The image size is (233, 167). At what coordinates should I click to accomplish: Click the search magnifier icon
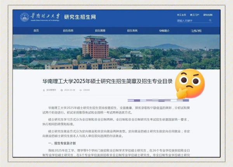click(210, 20)
